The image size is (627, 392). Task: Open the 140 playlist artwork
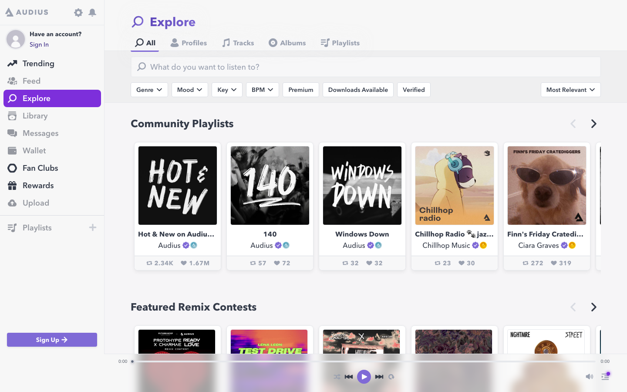tap(270, 186)
